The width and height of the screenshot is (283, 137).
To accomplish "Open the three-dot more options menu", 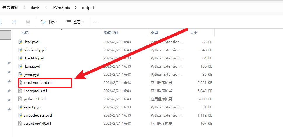I will [x=96, y=22].
